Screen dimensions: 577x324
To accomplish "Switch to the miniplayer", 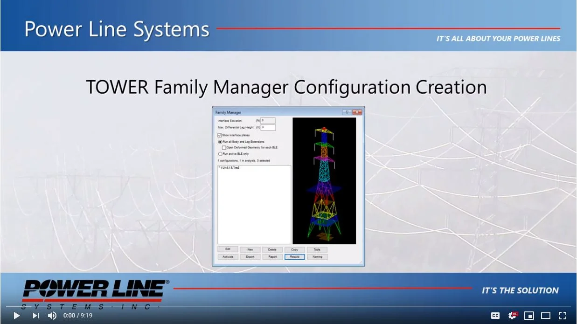I will [x=529, y=316].
